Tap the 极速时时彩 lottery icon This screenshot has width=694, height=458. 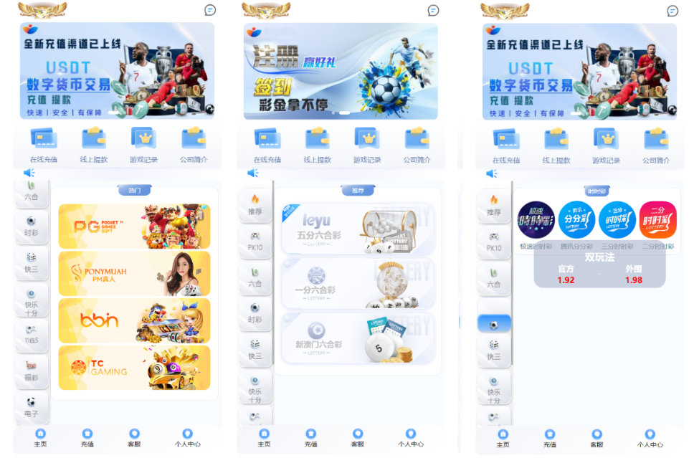[x=536, y=220]
